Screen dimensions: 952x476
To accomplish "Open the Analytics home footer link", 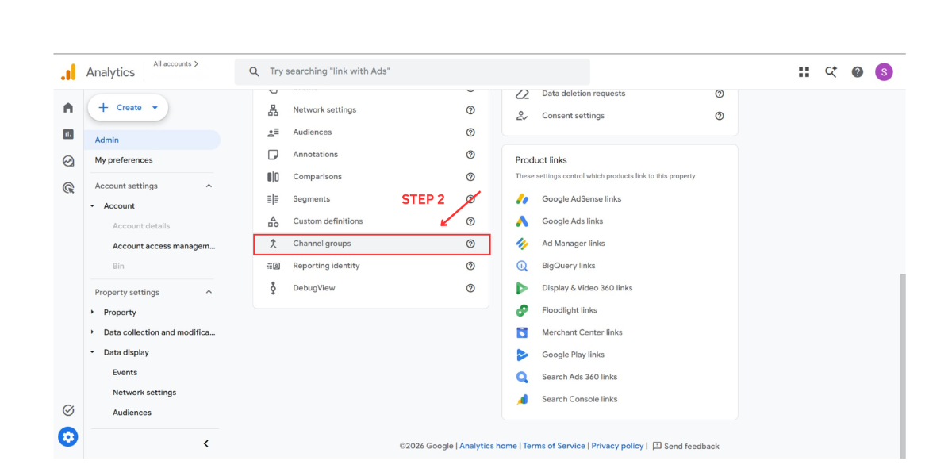I will 488,446.
